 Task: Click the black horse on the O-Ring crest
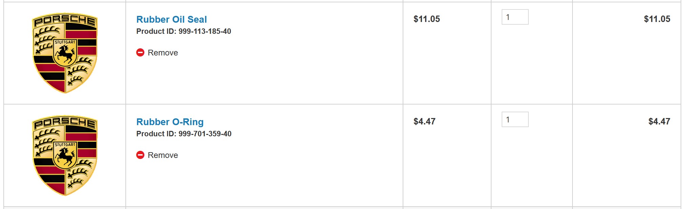pyautogui.click(x=65, y=157)
